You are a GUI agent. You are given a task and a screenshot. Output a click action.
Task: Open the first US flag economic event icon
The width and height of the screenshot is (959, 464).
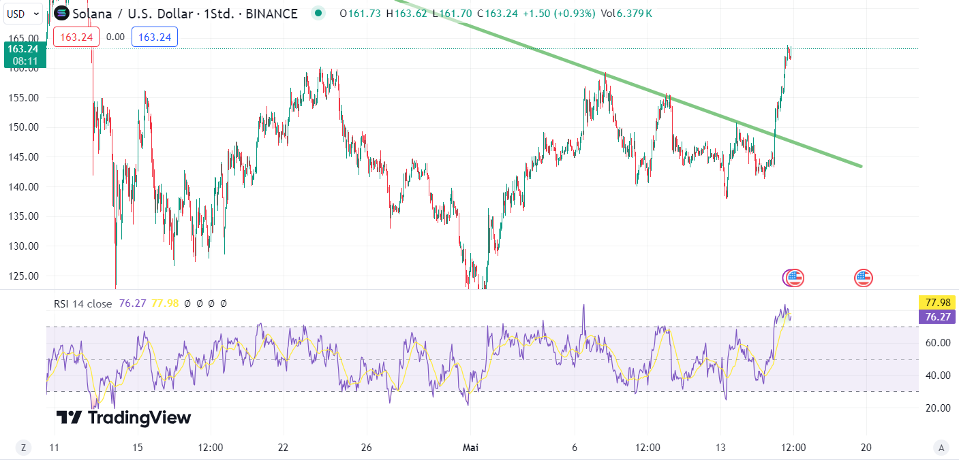point(794,278)
